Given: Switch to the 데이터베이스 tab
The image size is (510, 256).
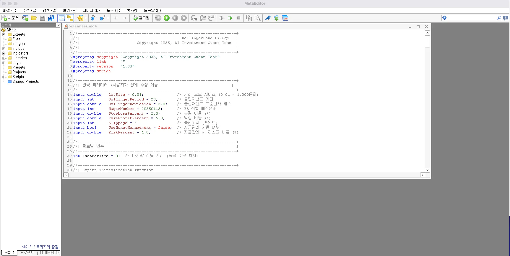Looking at the screenshot, I should tap(50, 253).
